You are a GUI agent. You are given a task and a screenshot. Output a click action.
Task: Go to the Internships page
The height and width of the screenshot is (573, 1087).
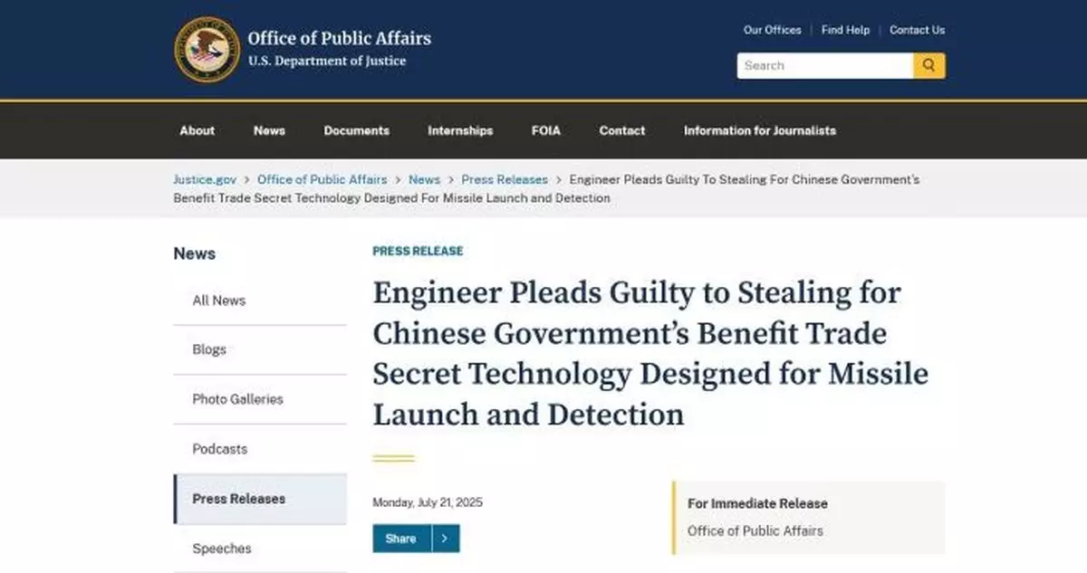click(460, 130)
